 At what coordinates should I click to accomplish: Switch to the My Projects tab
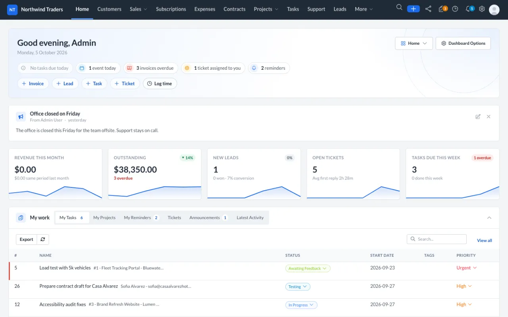point(104,218)
